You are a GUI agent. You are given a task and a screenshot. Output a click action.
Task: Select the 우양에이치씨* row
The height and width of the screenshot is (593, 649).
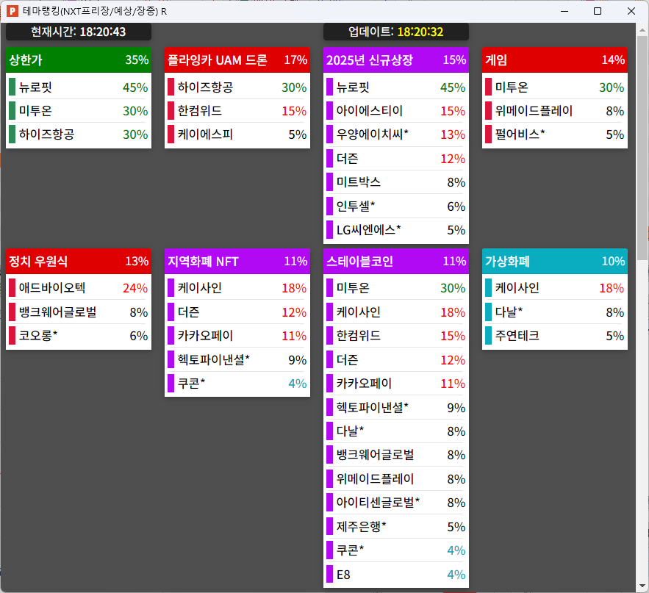click(396, 134)
